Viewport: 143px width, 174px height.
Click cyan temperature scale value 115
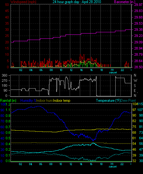point(140,104)
